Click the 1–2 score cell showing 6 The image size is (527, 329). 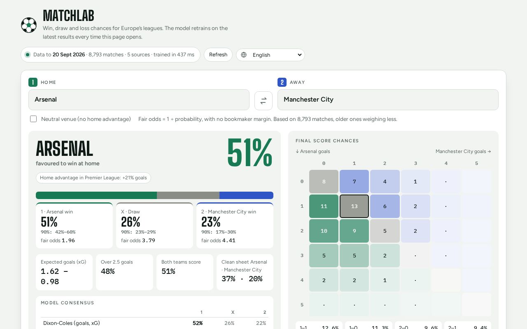click(x=385, y=206)
